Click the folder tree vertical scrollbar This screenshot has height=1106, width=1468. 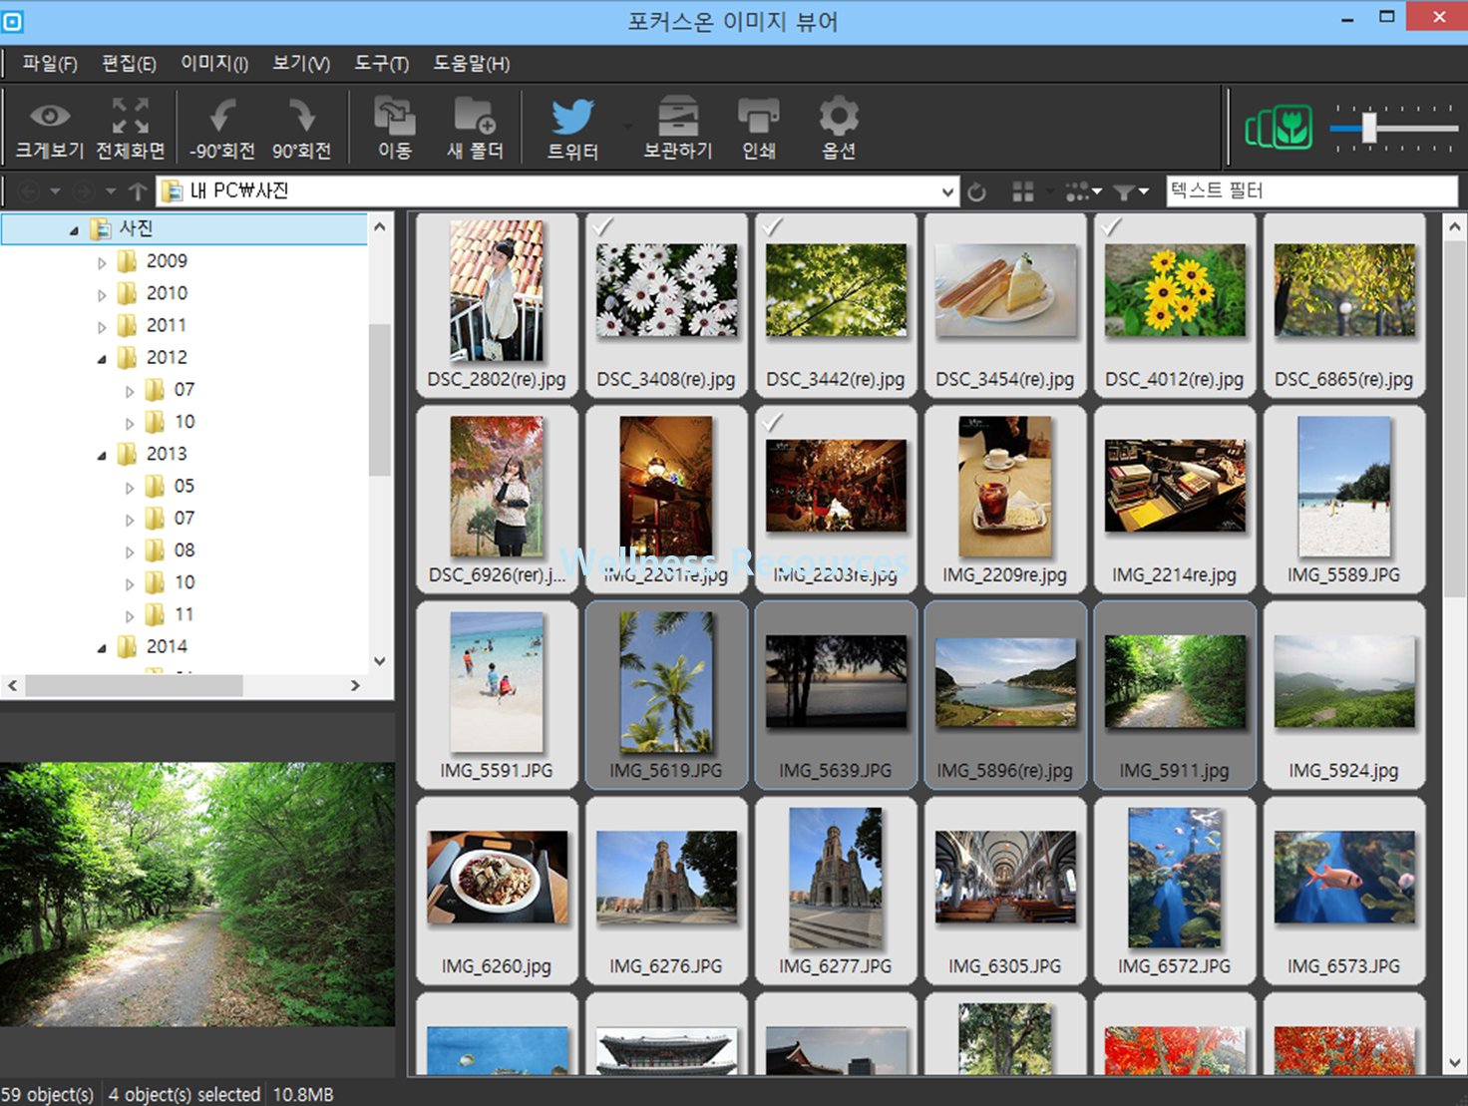[x=379, y=400]
